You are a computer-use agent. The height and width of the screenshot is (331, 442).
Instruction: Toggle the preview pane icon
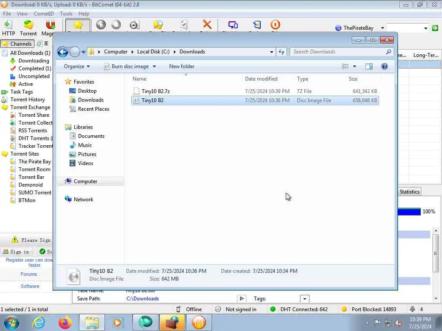[369, 66]
